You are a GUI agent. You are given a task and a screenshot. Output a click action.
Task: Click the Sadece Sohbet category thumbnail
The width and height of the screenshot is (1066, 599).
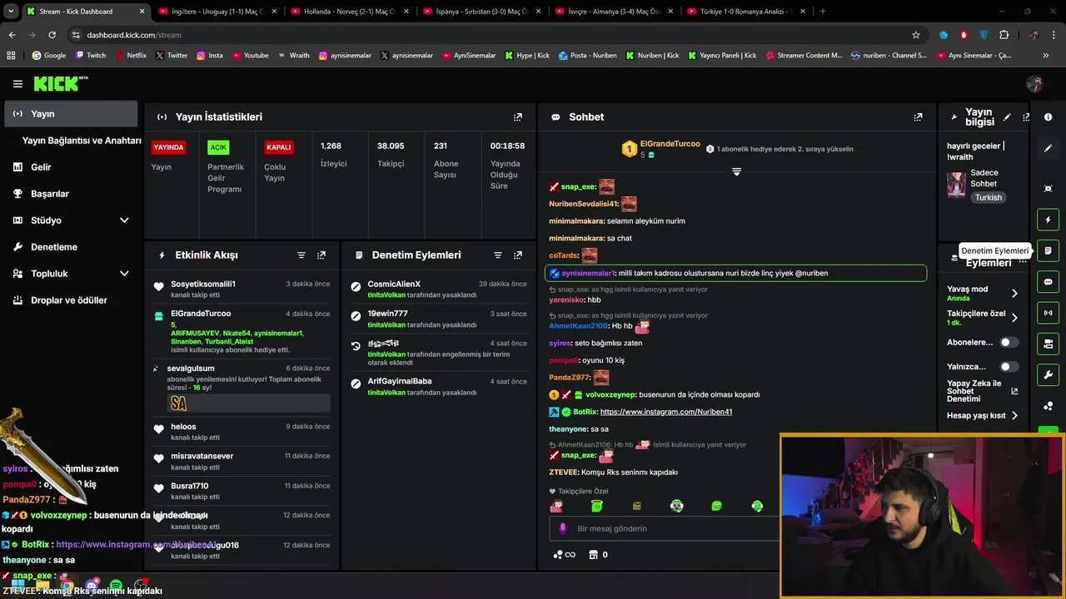[956, 184]
